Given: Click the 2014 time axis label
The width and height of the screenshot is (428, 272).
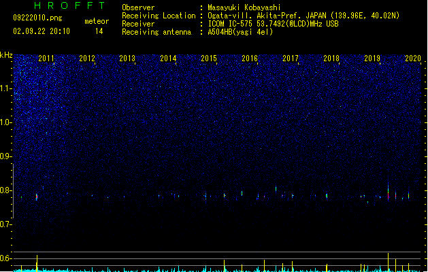Looking at the screenshot, I should pos(168,58).
